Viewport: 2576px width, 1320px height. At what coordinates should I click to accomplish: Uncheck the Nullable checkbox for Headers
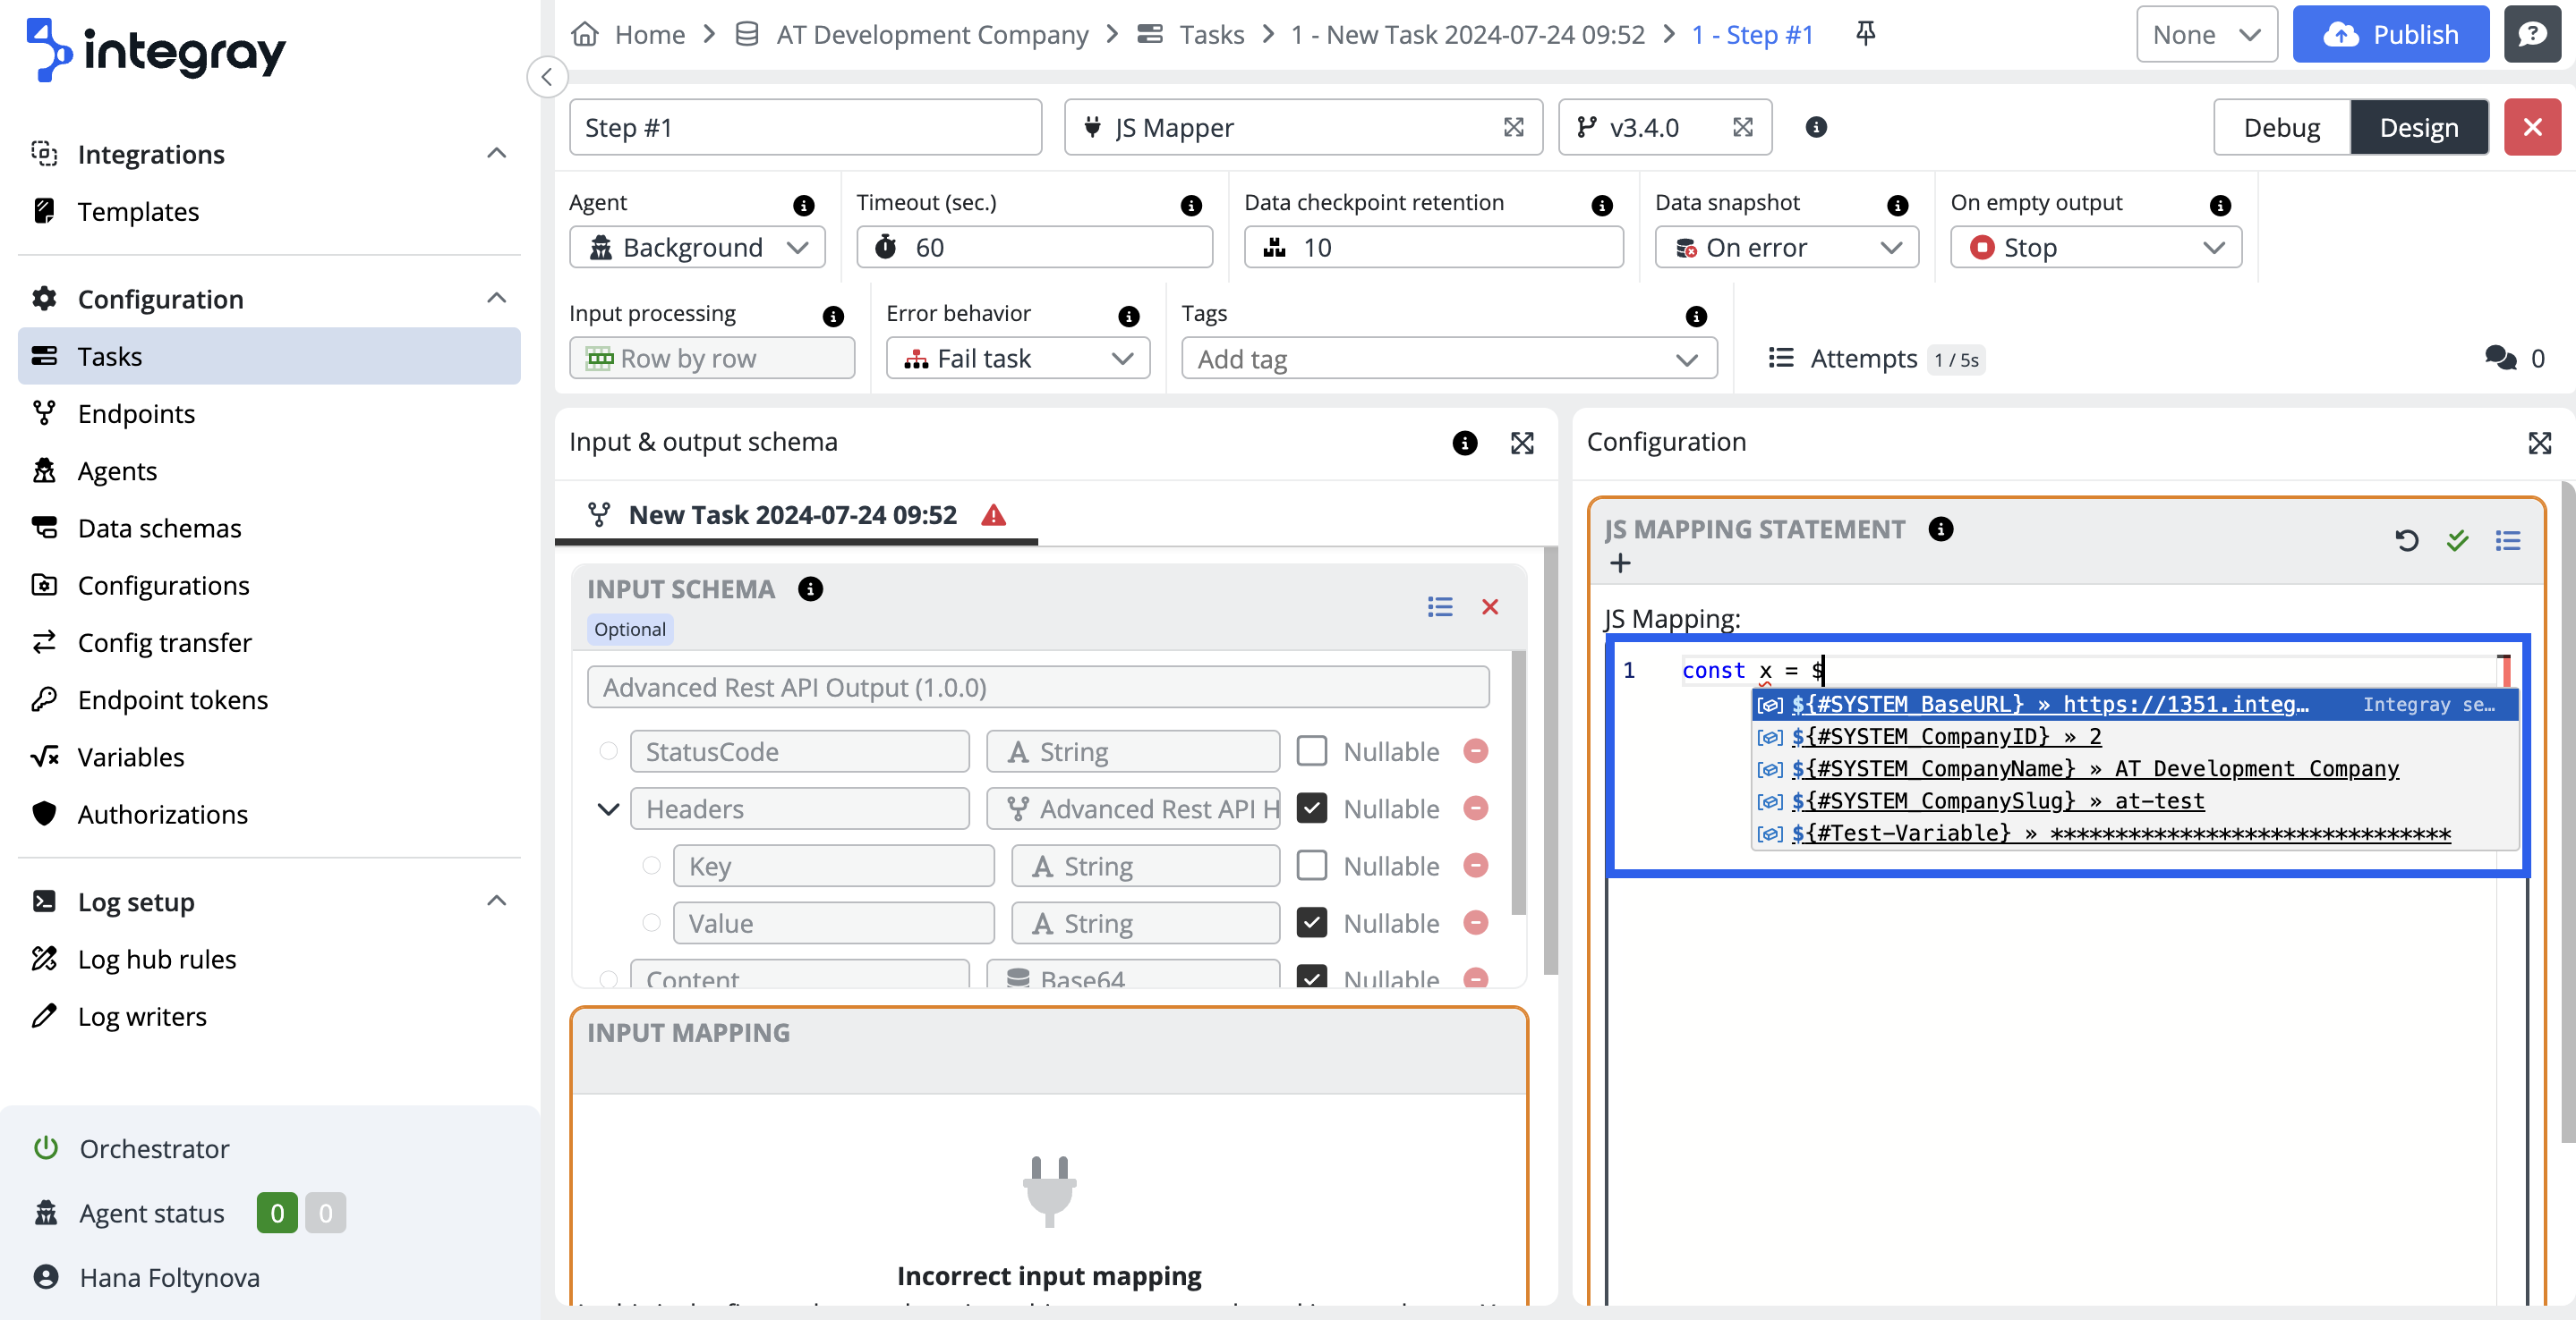pyautogui.click(x=1311, y=808)
